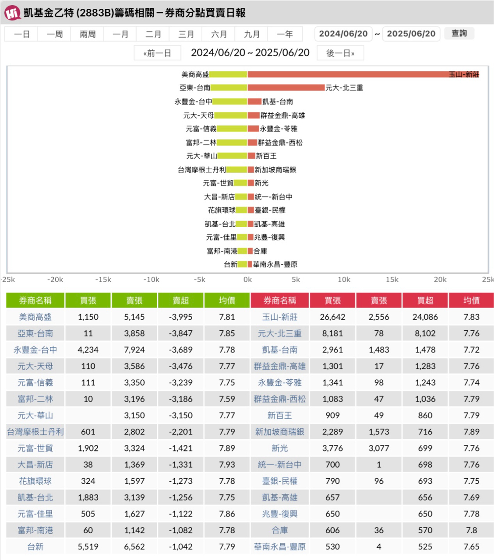Open 台灣摩根士丹利 broker link
Image resolution: width=494 pixels, height=560 pixels.
pos(35,432)
